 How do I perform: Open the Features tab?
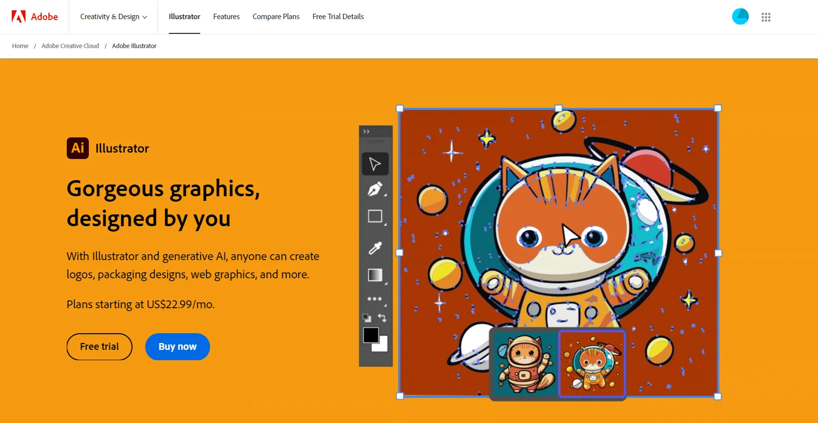click(226, 17)
